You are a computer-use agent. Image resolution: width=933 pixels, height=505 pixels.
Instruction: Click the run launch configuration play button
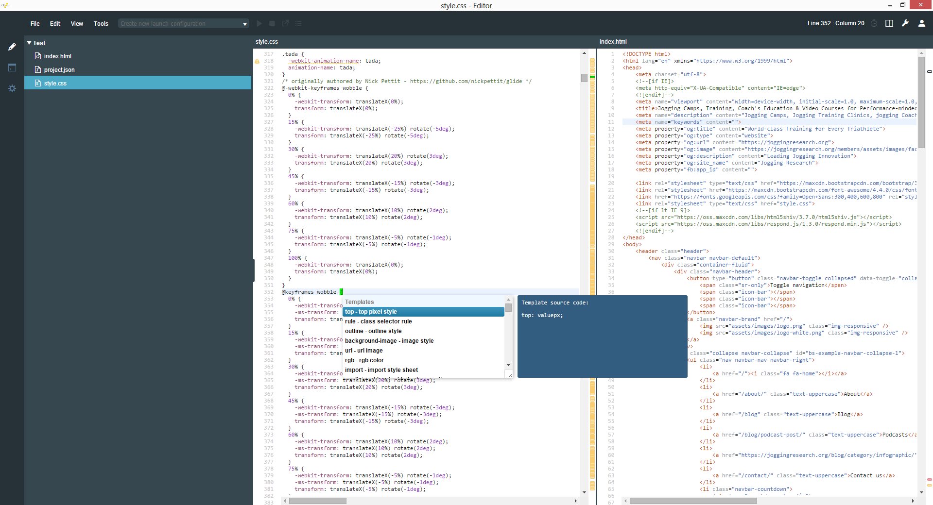click(259, 23)
